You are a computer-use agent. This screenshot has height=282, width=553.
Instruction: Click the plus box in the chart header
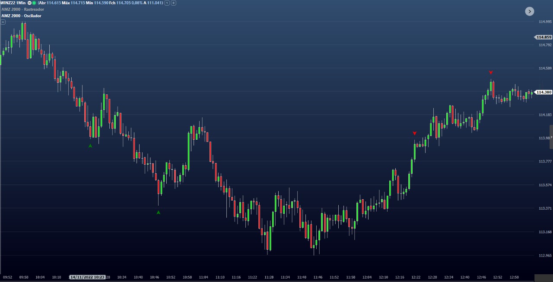(174, 3)
